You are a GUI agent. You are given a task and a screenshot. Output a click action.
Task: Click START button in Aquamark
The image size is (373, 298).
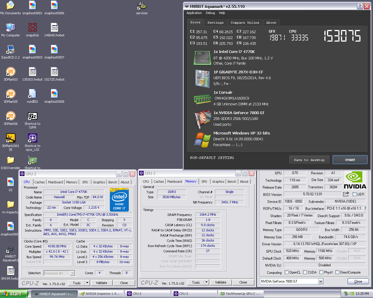tap(350, 160)
